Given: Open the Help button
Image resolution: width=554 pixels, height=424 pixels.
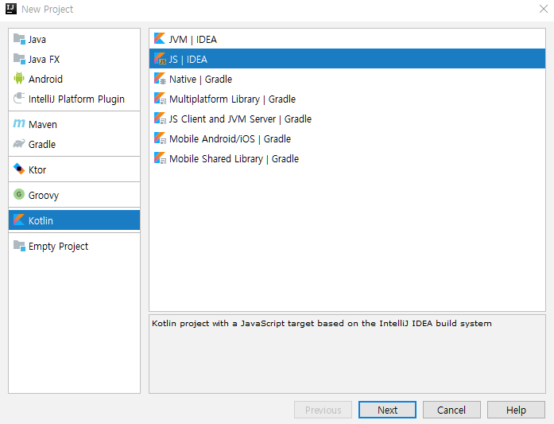Looking at the screenshot, I should point(516,410).
